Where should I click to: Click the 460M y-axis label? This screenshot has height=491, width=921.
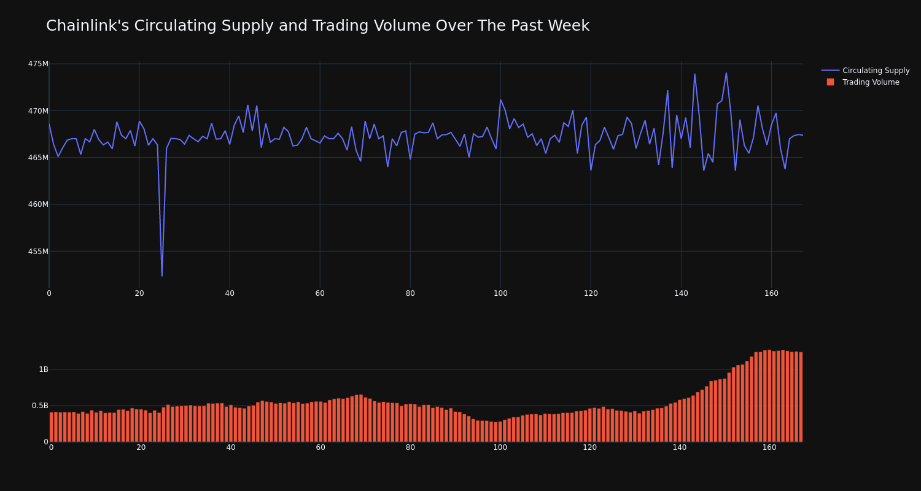coord(38,204)
